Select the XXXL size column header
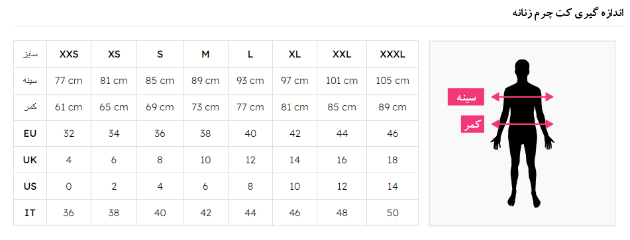630x240 pixels. point(393,54)
